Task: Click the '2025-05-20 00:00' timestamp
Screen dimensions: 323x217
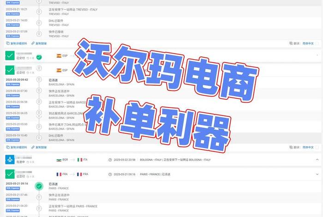Action: point(17,124)
